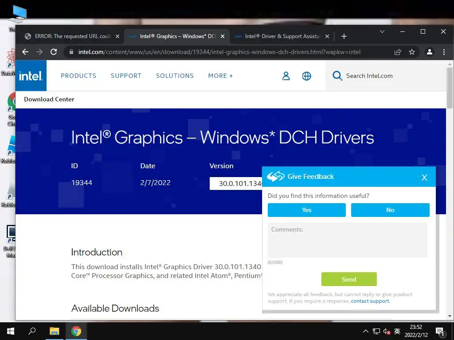Image resolution: width=454 pixels, height=340 pixels.
Task: Open the tab search chevron
Action: [x=382, y=31]
